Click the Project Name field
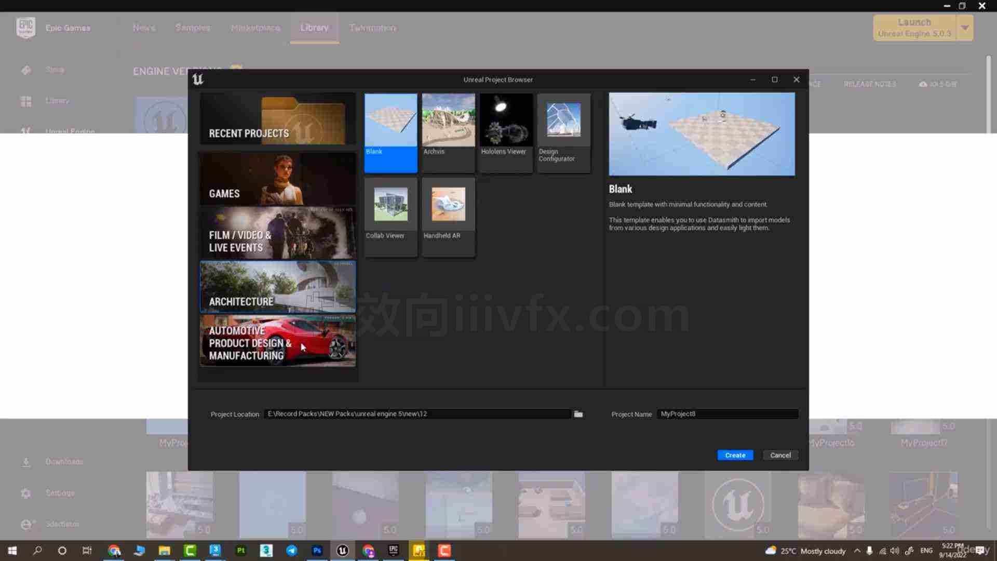 tap(727, 414)
